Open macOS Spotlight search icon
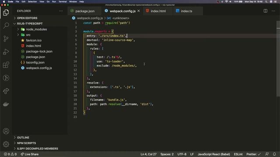 coord(266,2)
